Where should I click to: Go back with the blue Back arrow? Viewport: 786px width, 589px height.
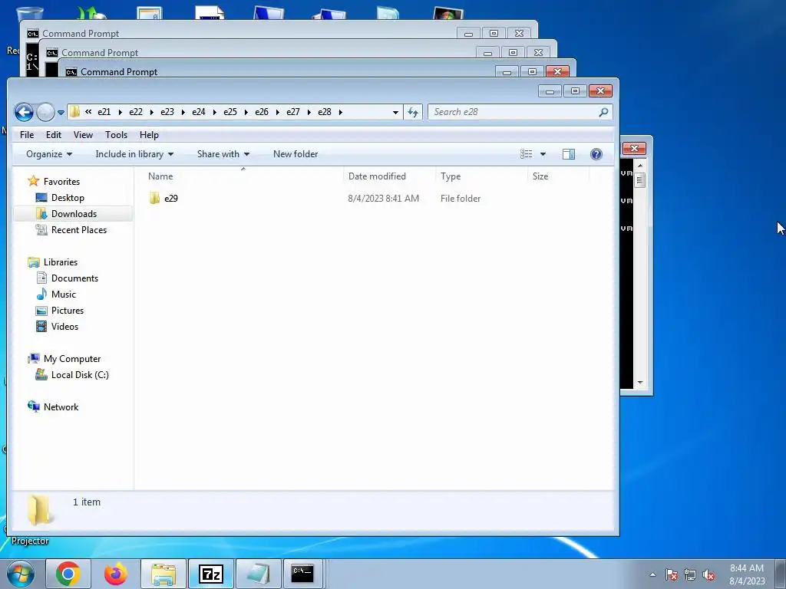(x=24, y=112)
